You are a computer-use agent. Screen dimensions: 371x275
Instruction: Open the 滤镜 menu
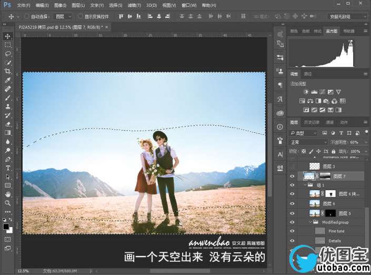tap(132, 5)
